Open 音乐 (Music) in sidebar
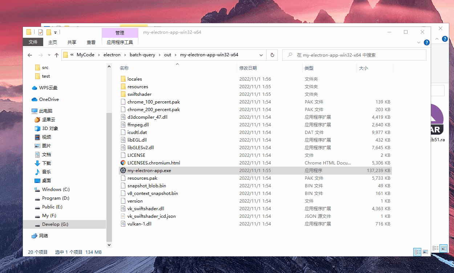The image size is (454, 273). [43, 172]
